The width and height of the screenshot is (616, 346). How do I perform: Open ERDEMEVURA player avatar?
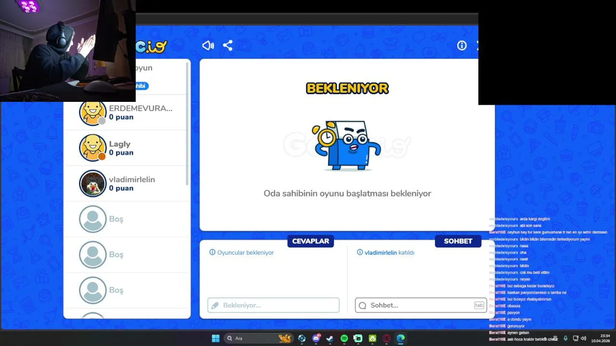(92, 112)
